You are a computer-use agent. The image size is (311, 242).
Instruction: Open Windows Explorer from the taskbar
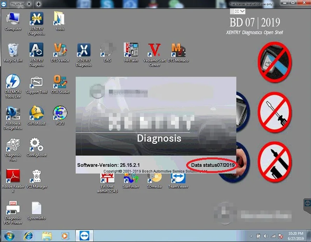(x=47, y=236)
